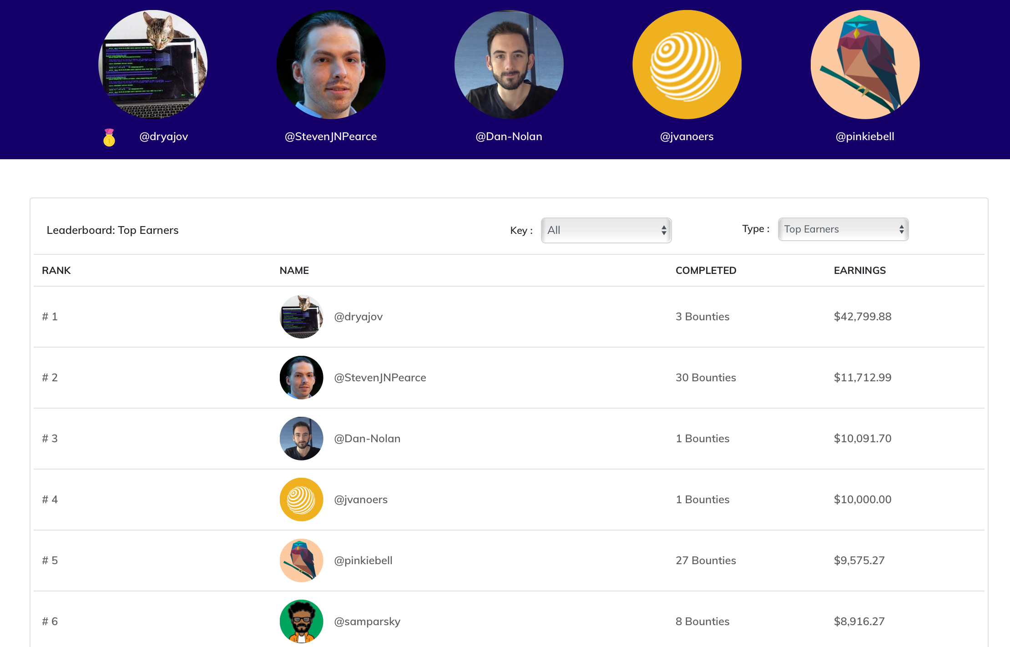Open pinkiebell's large bird avatar
Image resolution: width=1010 pixels, height=647 pixels.
[865, 65]
